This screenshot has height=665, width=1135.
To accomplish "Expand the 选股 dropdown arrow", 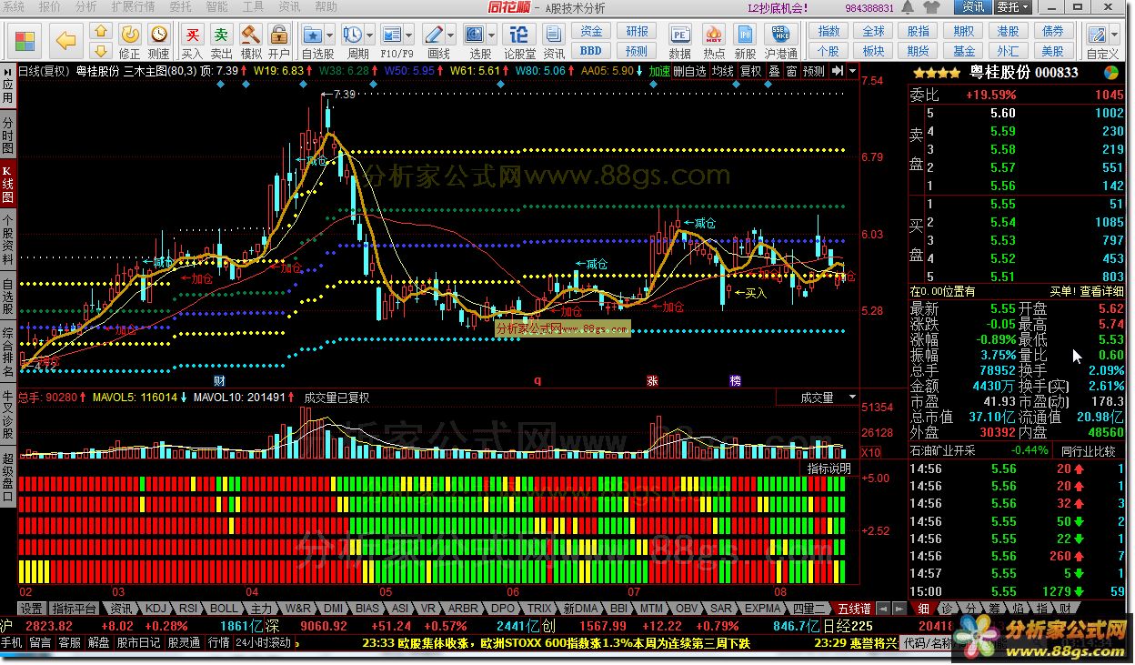I will [x=492, y=35].
